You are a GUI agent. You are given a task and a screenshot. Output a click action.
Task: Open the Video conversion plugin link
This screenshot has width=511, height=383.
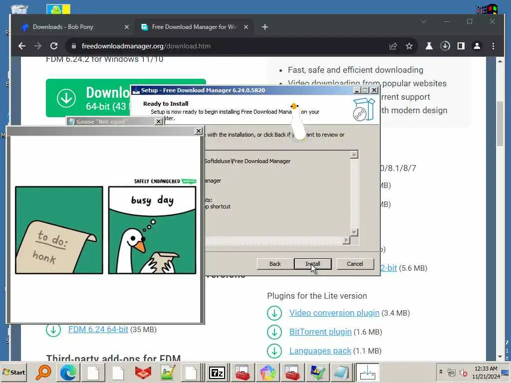pyautogui.click(x=334, y=313)
